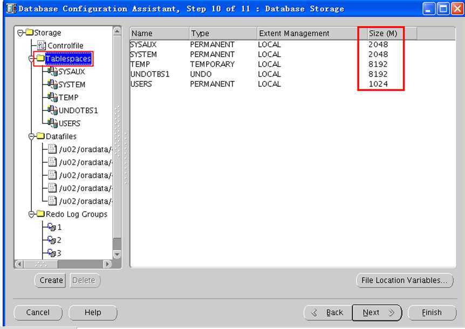This screenshot has height=329, width=465.
Task: Click tree horizontal scrollbar left arrow
Action: tap(19, 264)
